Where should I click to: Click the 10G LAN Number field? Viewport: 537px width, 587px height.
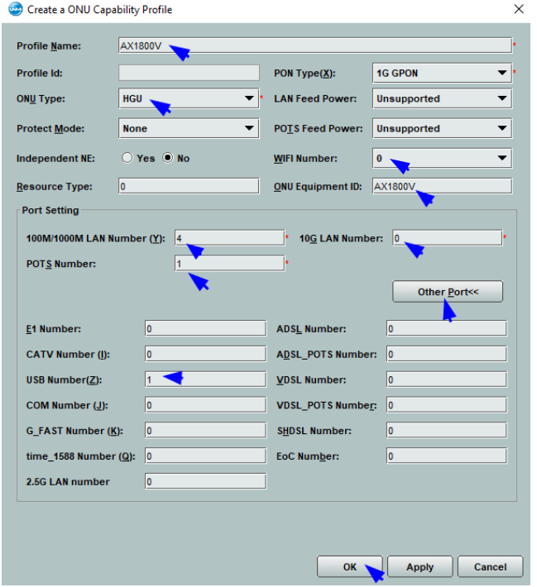click(448, 238)
